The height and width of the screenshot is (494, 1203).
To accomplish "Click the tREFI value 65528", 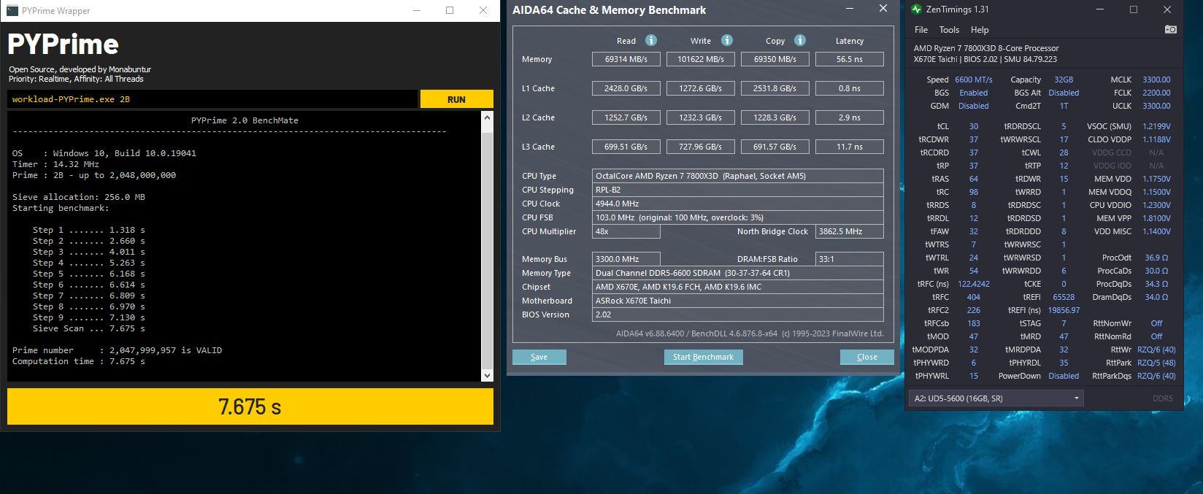I will pos(1064,297).
